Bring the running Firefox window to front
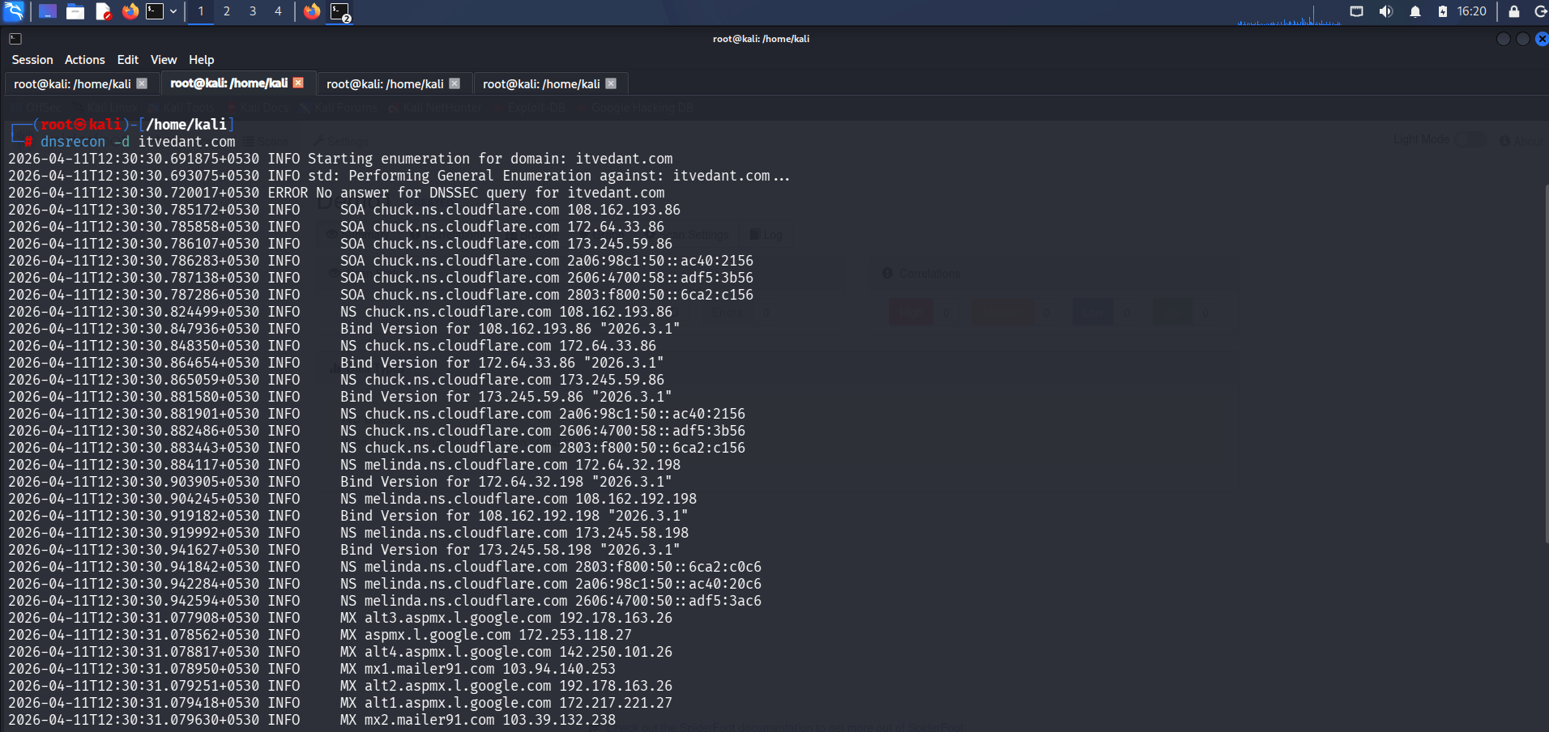Viewport: 1549px width, 732px height. 312,11
